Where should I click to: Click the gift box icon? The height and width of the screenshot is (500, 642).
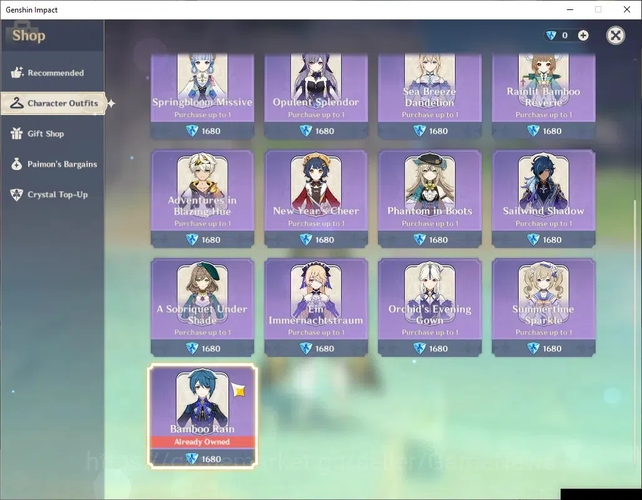(x=17, y=133)
